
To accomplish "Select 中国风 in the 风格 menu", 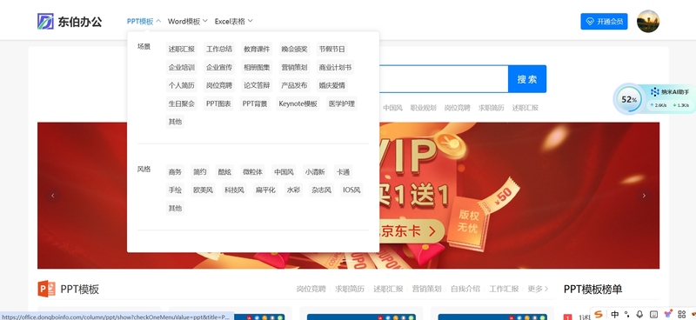I will click(284, 172).
